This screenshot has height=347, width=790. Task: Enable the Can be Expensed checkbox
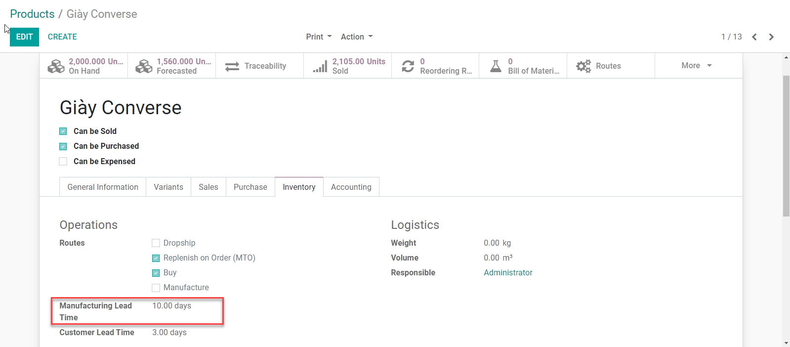click(63, 162)
